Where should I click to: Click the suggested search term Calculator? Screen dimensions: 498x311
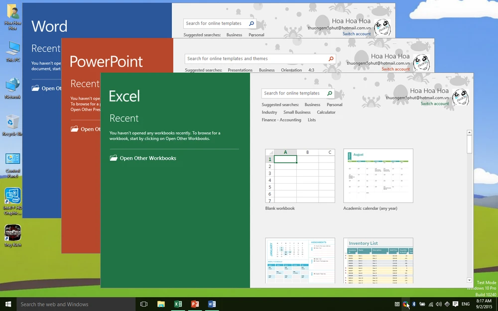326,112
